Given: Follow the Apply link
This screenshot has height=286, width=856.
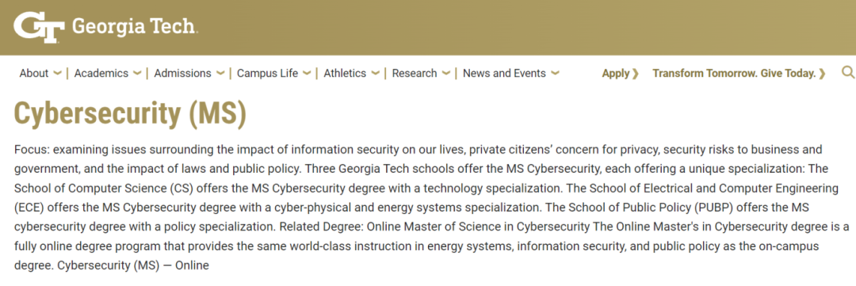Looking at the screenshot, I should pos(620,73).
